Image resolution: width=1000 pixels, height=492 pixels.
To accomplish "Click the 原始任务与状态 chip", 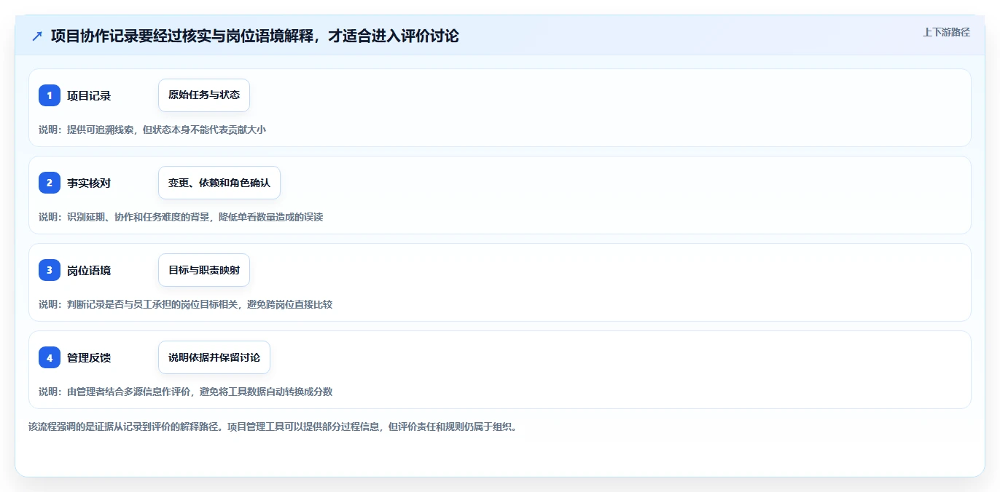I will (x=204, y=95).
